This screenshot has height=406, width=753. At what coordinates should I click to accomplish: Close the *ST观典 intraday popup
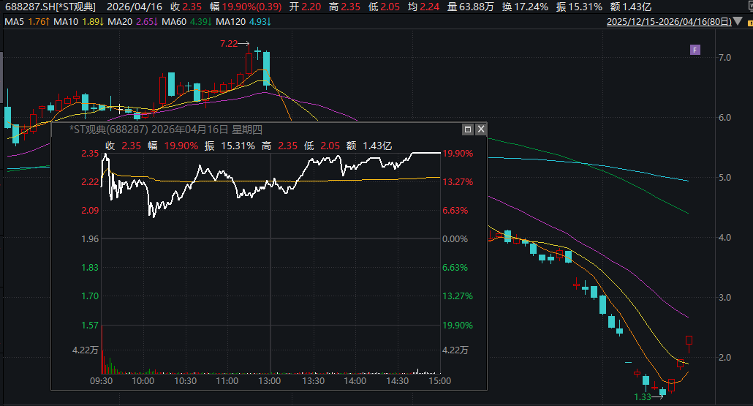[480, 129]
